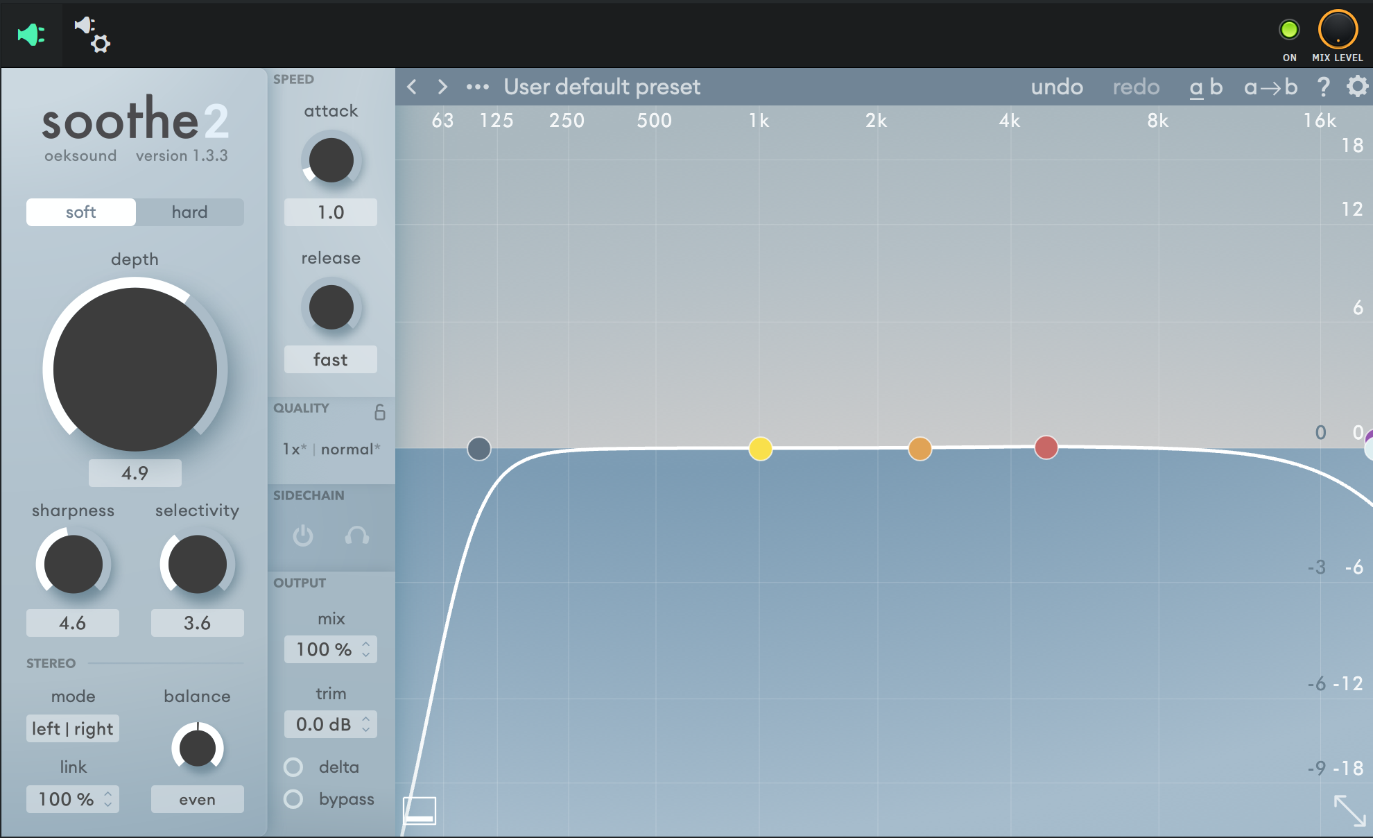Screen dimensions: 1373x838
Task: Copy settings with the a→b icon
Action: (1270, 87)
